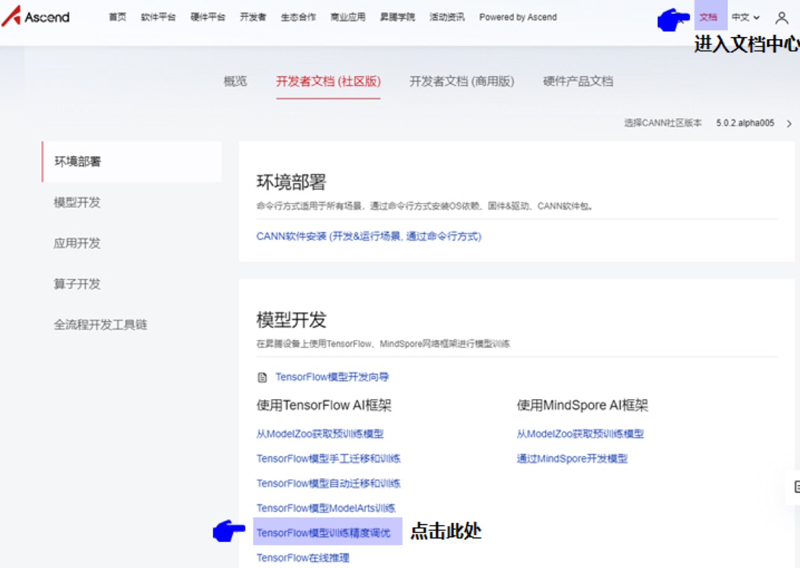800x568 pixels.
Task: Open the 中文 language dropdown
Action: pos(745,17)
